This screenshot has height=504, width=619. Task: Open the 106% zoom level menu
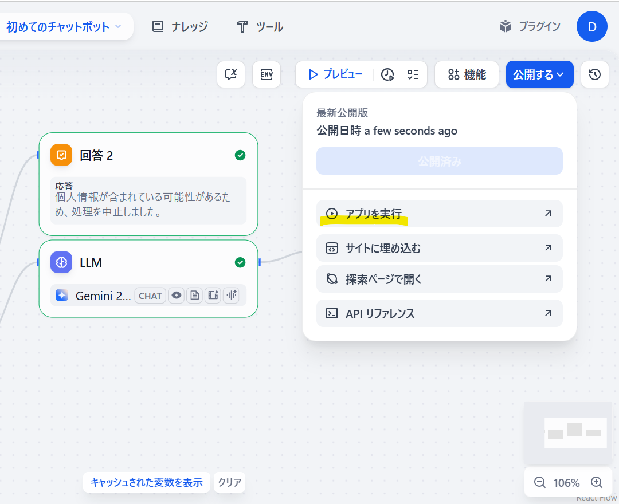click(x=566, y=483)
